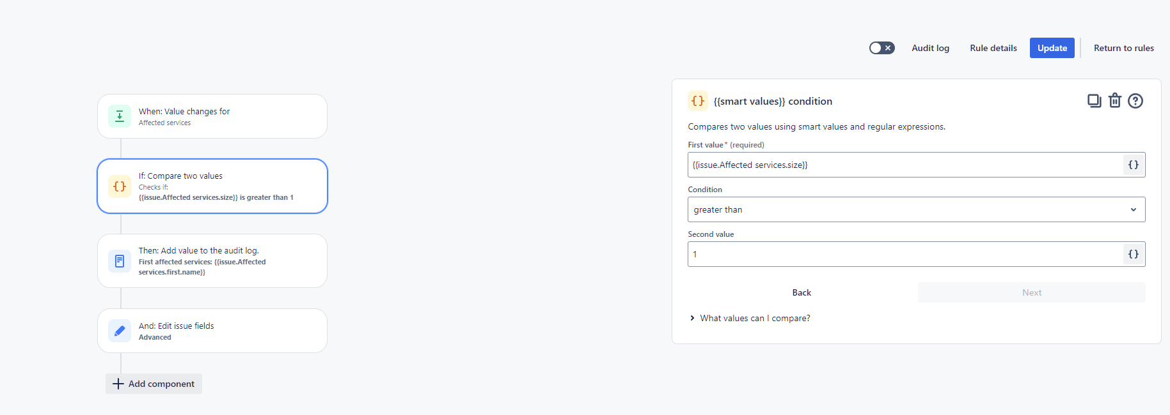Viewport: 1170px width, 415px height.
Task: Click the Update button
Action: (x=1052, y=48)
